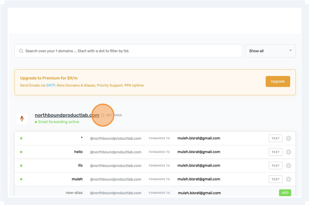Test forwarding for the hello alias
The height and width of the screenshot is (205, 309).
[x=275, y=152]
